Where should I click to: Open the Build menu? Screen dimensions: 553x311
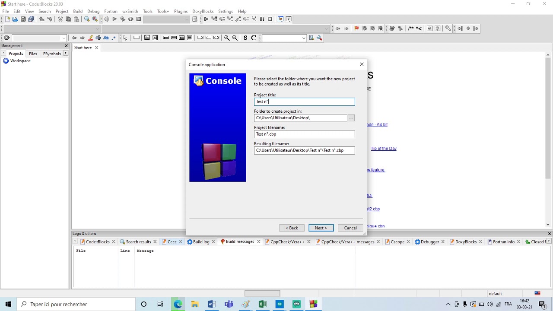[78, 11]
